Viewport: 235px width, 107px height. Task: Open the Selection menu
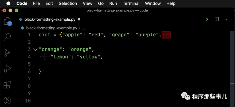[68, 3]
